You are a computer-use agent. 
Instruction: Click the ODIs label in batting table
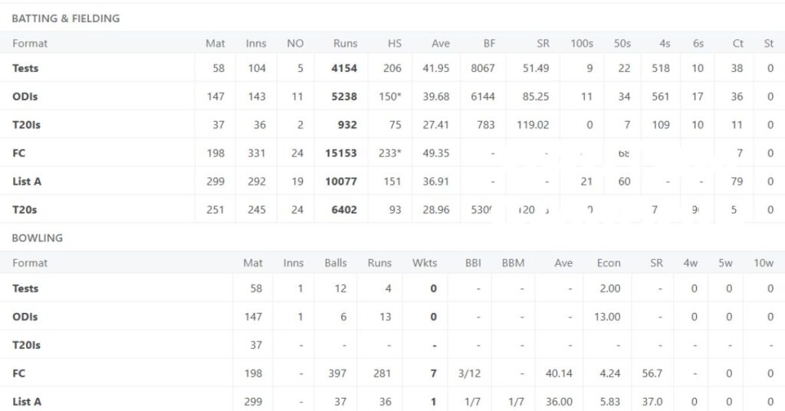25,97
